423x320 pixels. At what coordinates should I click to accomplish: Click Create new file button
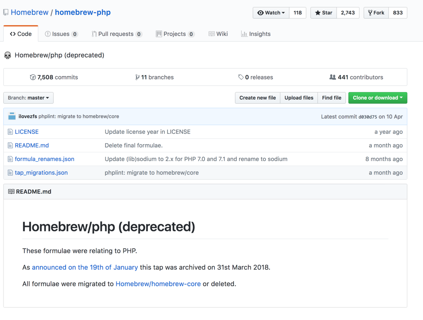(x=258, y=98)
